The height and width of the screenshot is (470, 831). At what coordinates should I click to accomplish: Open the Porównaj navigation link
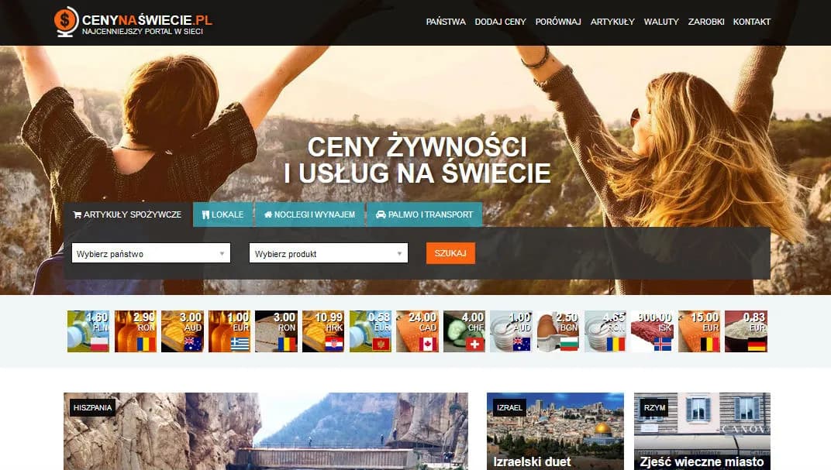(558, 22)
